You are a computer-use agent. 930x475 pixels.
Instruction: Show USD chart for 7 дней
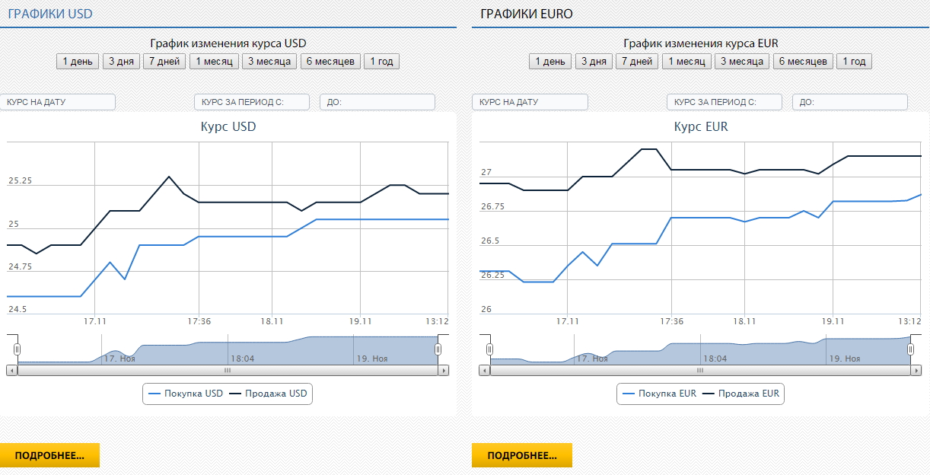coord(163,62)
